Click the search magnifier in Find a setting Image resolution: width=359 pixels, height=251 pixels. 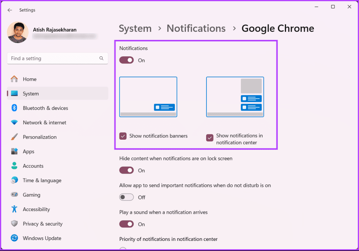pyautogui.click(x=101, y=58)
